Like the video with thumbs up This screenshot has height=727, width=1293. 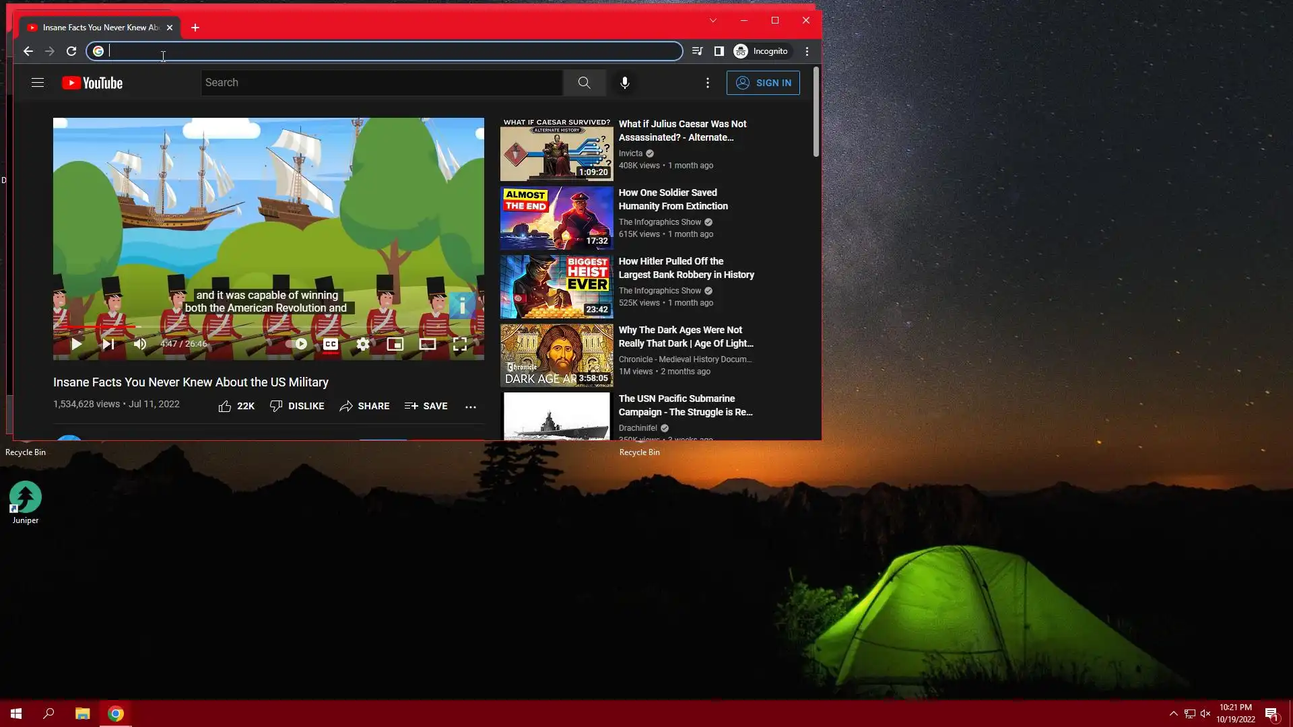225,406
